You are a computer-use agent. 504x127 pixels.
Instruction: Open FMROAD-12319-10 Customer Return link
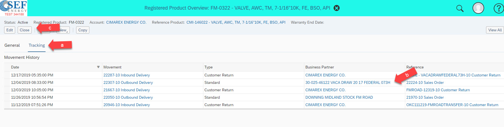438,90
